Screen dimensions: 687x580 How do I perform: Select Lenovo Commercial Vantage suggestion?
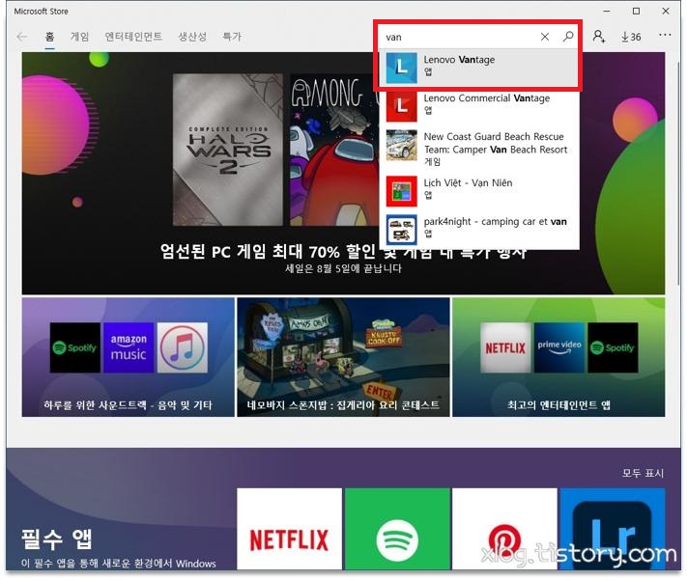click(479, 106)
